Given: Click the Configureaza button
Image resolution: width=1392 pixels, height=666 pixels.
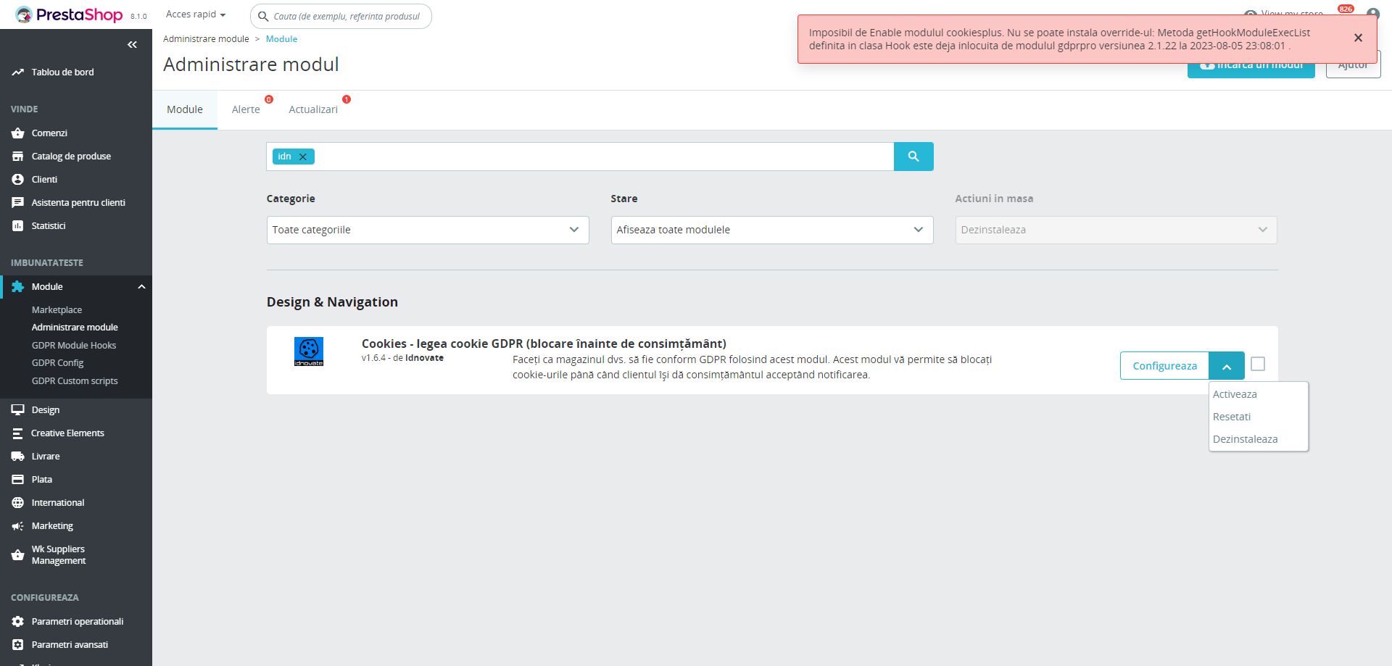Looking at the screenshot, I should click(x=1164, y=366).
